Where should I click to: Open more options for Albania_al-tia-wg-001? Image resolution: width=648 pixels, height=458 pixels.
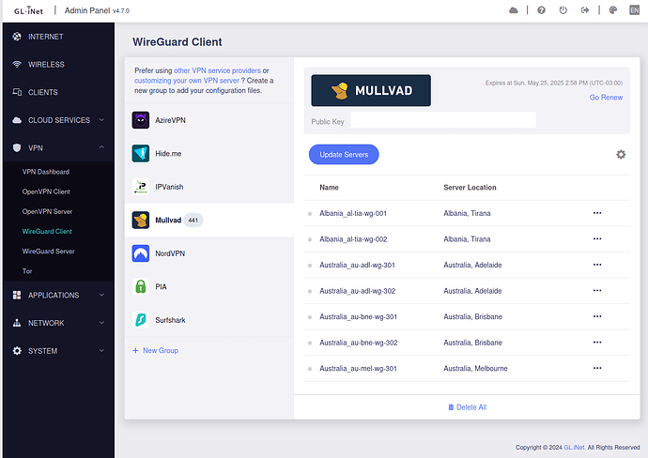tap(597, 213)
